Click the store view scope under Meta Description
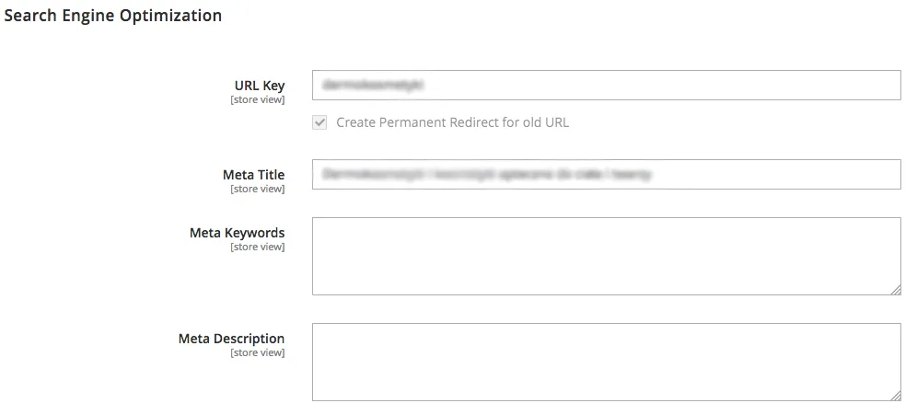Viewport: 917px width, 415px height. pyautogui.click(x=258, y=352)
